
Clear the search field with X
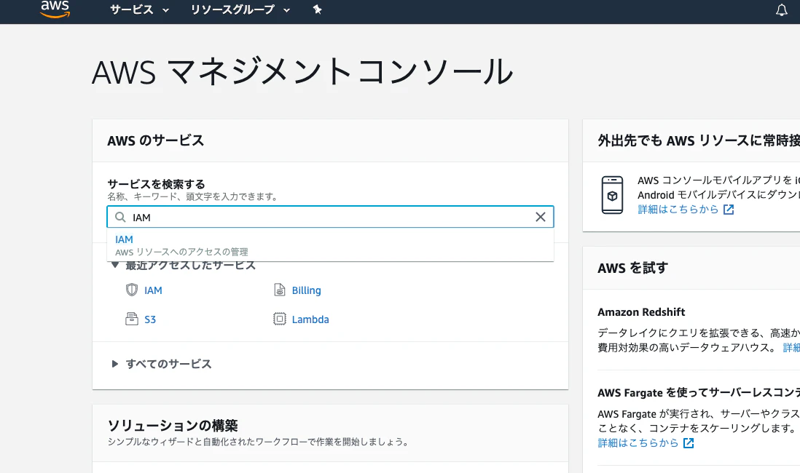(x=541, y=217)
